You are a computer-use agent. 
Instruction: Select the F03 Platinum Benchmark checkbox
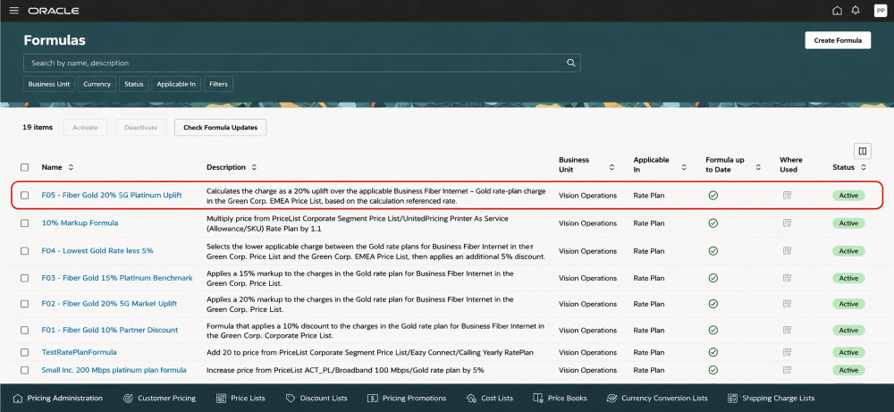[x=24, y=278]
